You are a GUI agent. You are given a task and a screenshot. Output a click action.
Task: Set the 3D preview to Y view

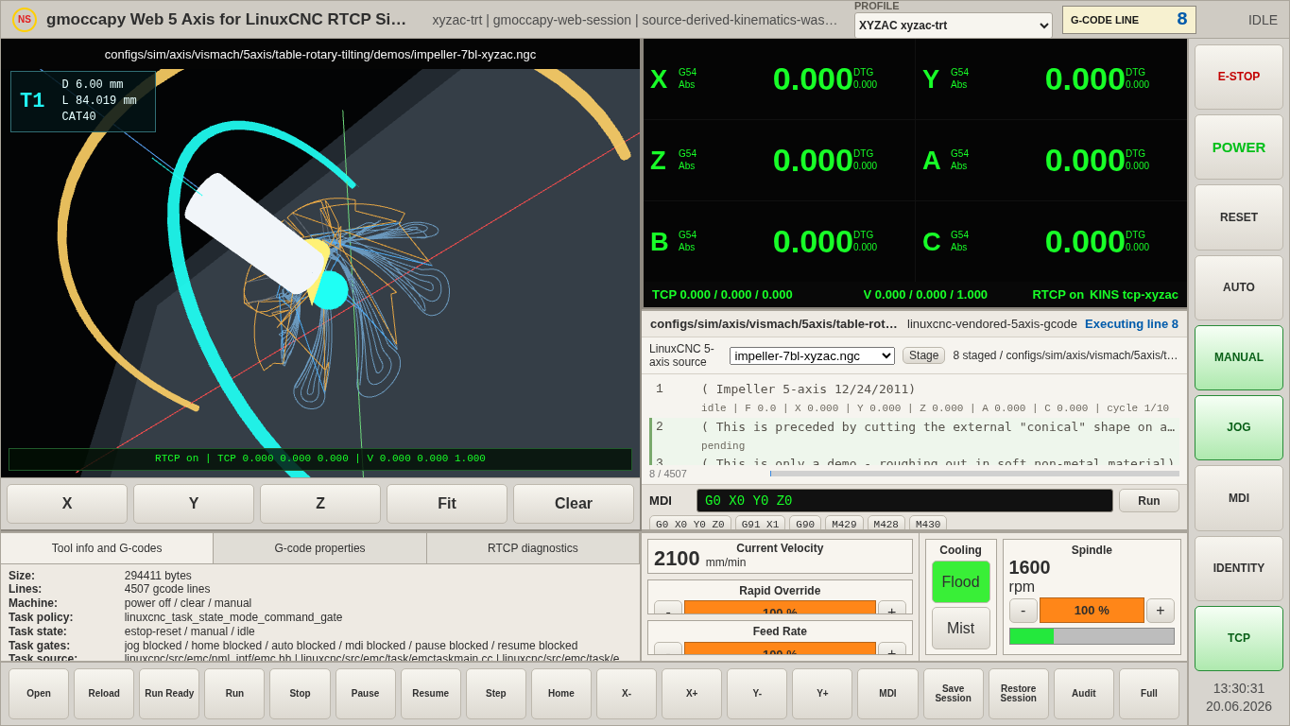coord(194,504)
